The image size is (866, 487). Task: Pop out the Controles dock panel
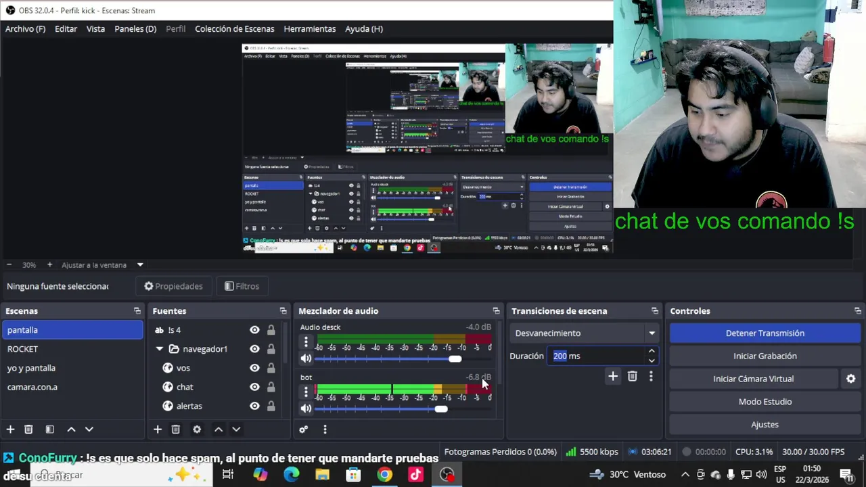point(858,311)
